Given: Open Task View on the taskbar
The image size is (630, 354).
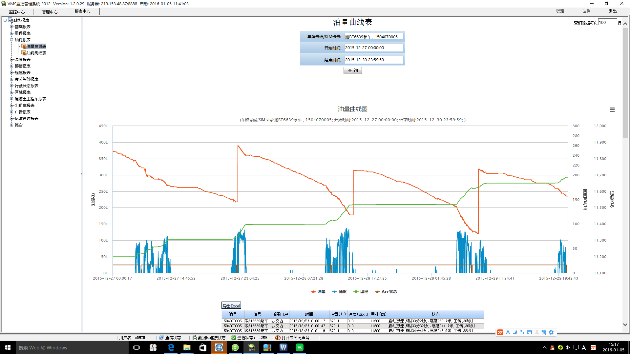Looking at the screenshot, I should coord(137,347).
